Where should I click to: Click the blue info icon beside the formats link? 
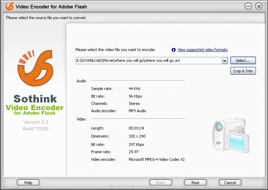click(x=174, y=50)
